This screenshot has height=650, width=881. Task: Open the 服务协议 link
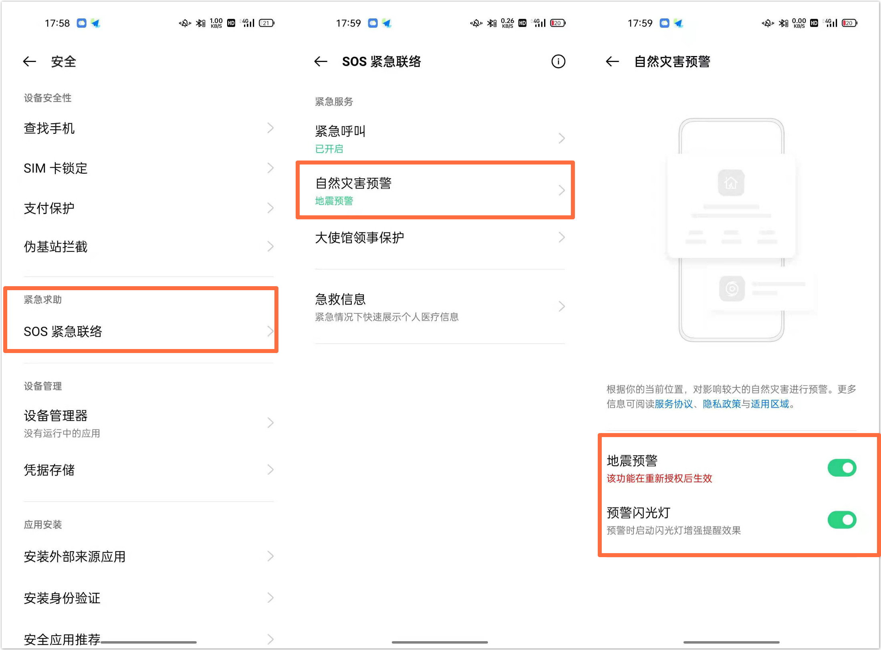673,404
